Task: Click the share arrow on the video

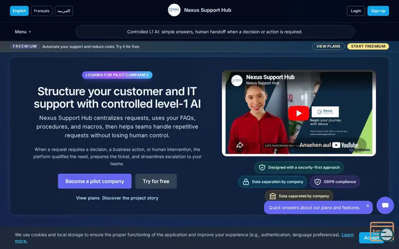Action: (240, 145)
